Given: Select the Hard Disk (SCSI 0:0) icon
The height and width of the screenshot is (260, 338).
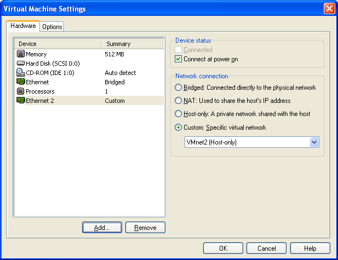Looking at the screenshot, I should click(x=21, y=63).
